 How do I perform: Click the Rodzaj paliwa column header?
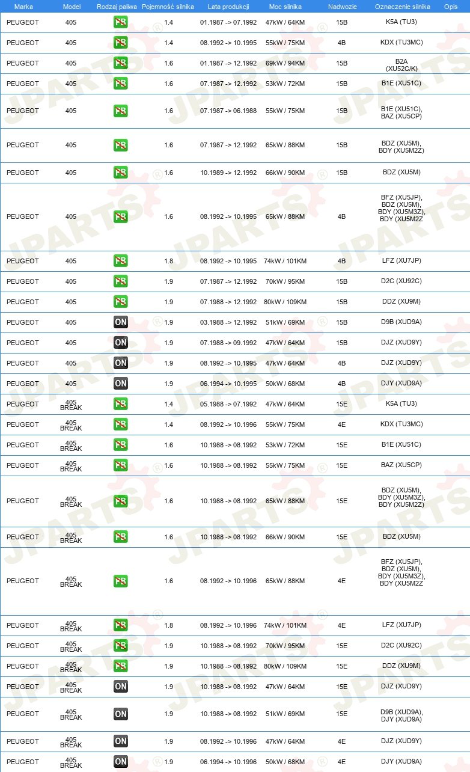117,6
